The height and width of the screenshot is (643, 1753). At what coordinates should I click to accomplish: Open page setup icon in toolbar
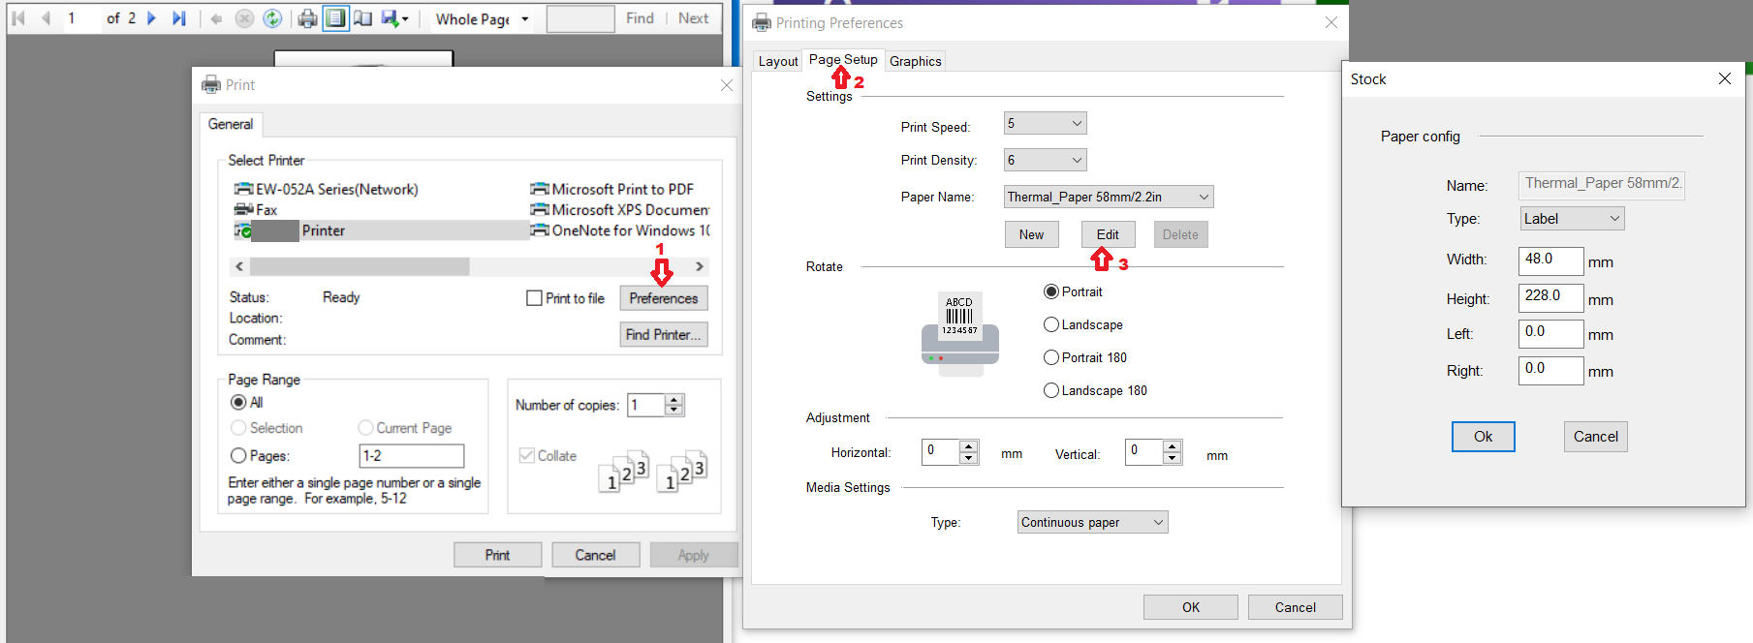point(363,18)
